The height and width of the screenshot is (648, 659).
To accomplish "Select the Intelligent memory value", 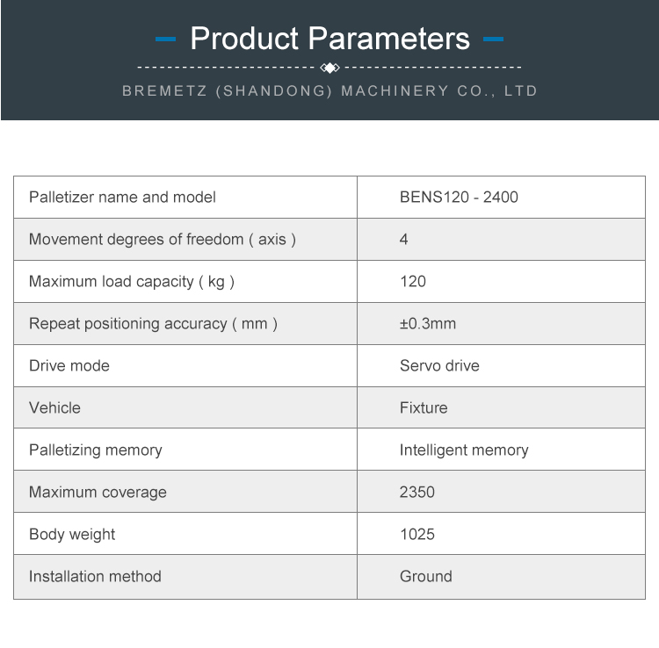I will tap(464, 450).
